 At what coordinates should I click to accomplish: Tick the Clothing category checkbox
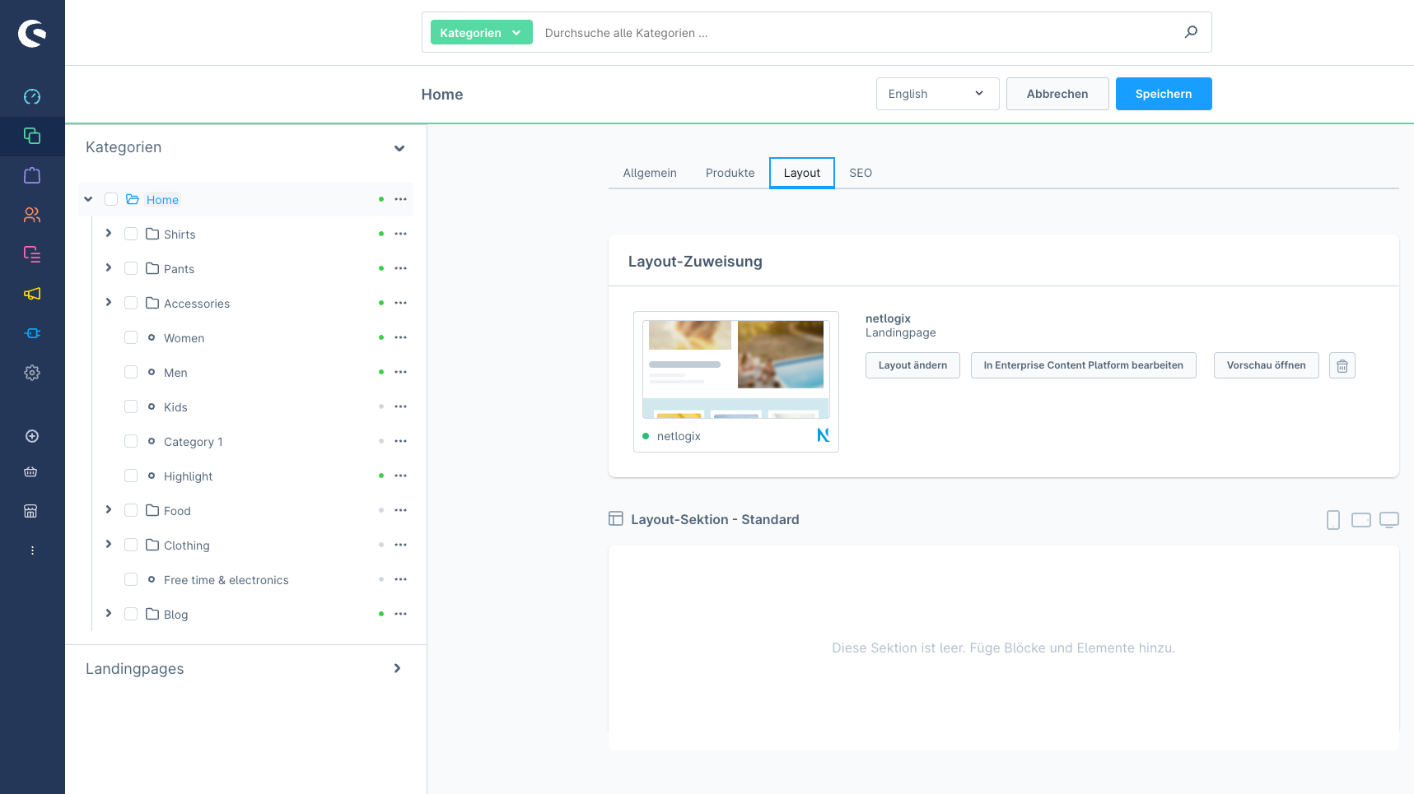pos(131,545)
